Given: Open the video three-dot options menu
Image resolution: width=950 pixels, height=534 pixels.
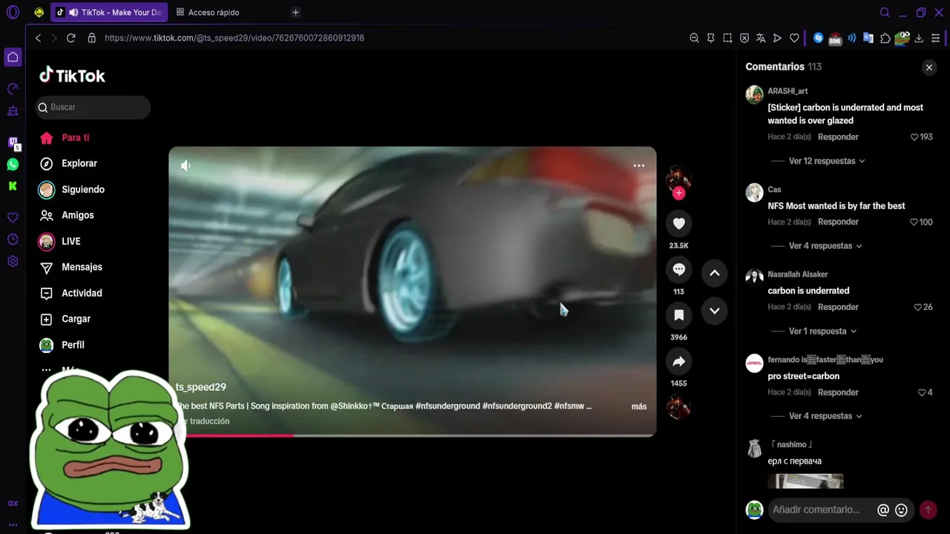Looking at the screenshot, I should pyautogui.click(x=638, y=165).
